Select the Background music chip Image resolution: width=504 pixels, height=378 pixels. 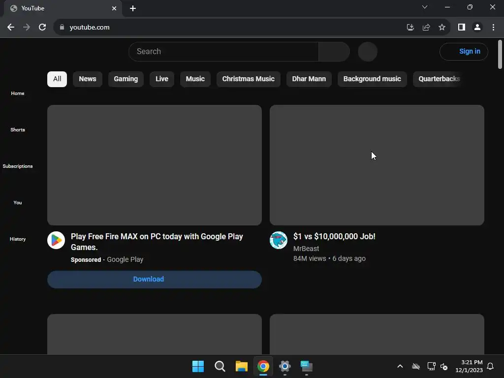point(372,79)
